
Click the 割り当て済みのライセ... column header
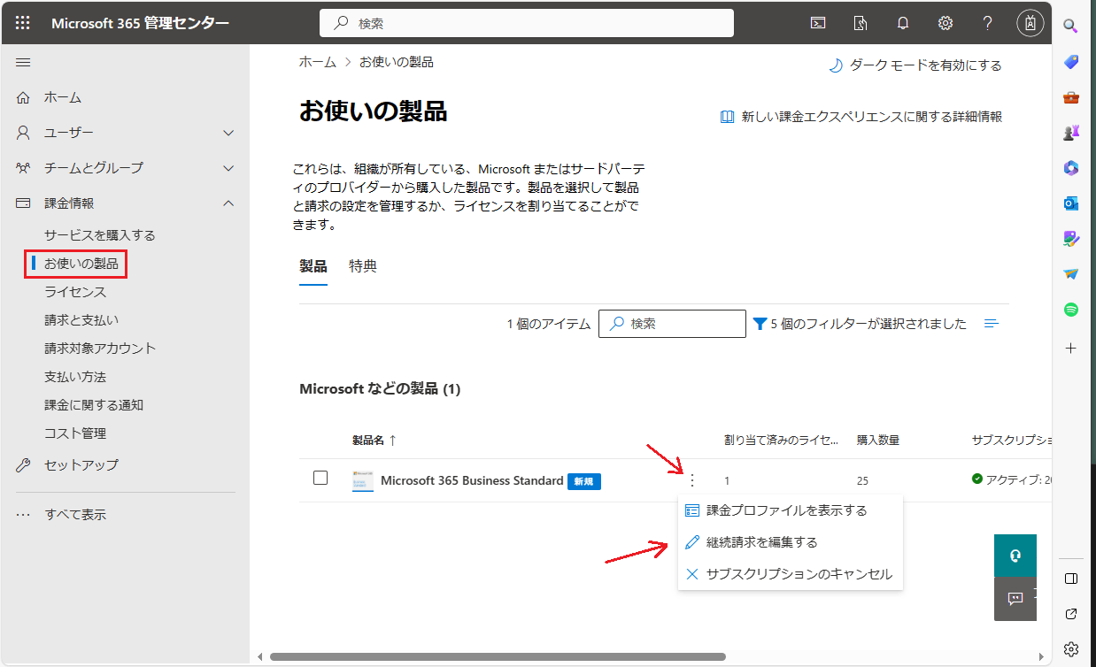point(781,440)
